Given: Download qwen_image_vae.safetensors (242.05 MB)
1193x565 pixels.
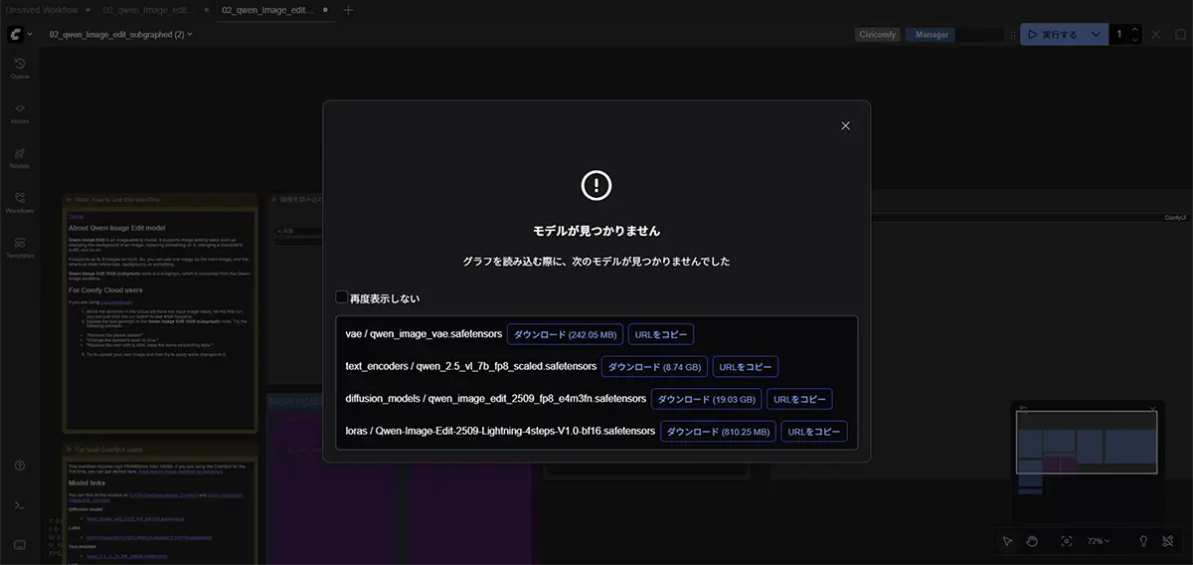Looking at the screenshot, I should click(x=565, y=334).
